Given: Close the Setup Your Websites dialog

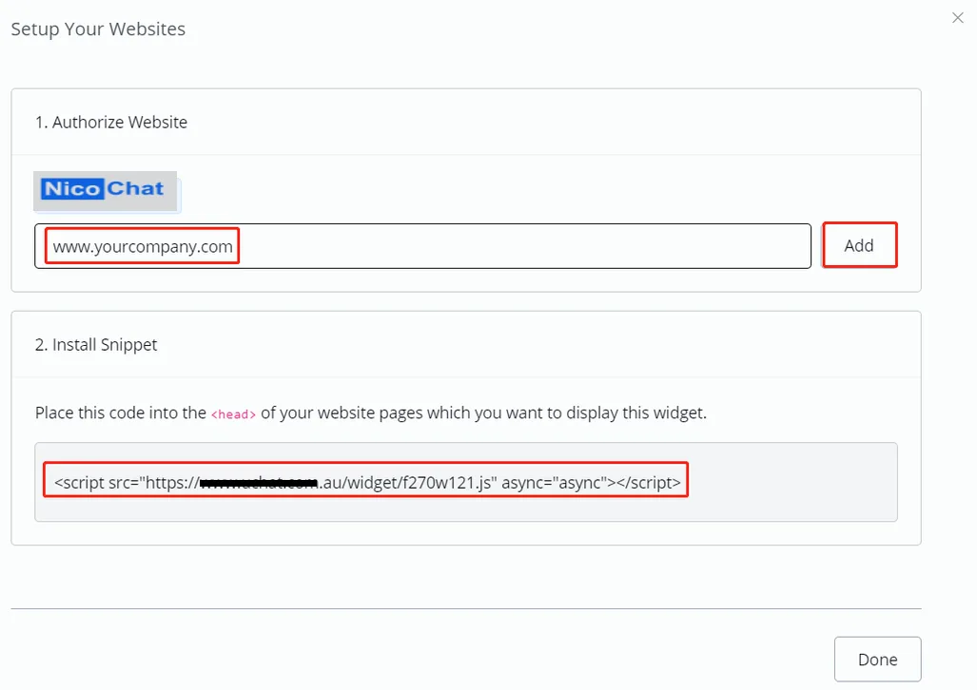Looking at the screenshot, I should pos(958,17).
